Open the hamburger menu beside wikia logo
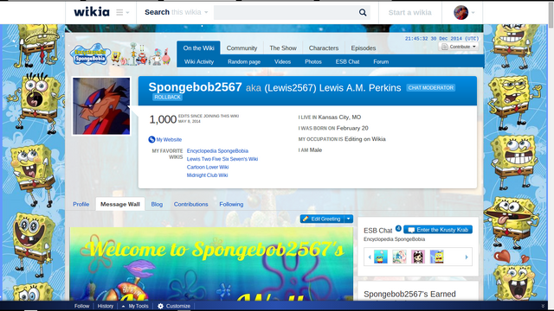 click(122, 12)
